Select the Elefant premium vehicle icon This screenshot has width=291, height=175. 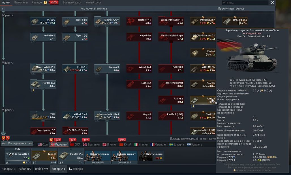(203, 53)
